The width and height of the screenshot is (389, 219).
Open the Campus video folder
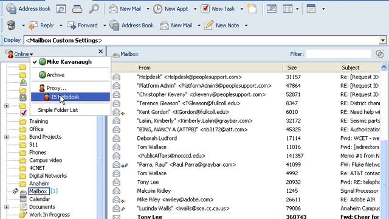(46, 161)
